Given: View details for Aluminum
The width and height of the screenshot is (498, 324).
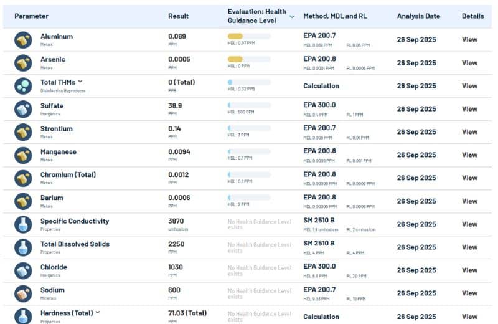Looking at the screenshot, I should (x=469, y=40).
